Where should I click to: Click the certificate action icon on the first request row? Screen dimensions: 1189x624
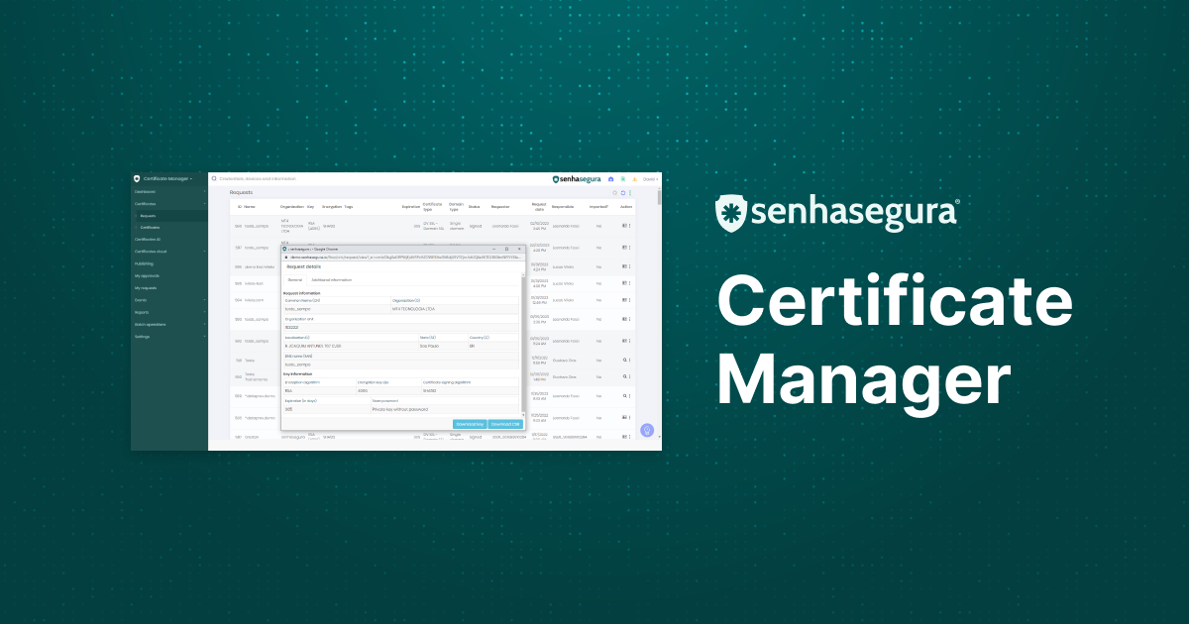pyautogui.click(x=622, y=224)
